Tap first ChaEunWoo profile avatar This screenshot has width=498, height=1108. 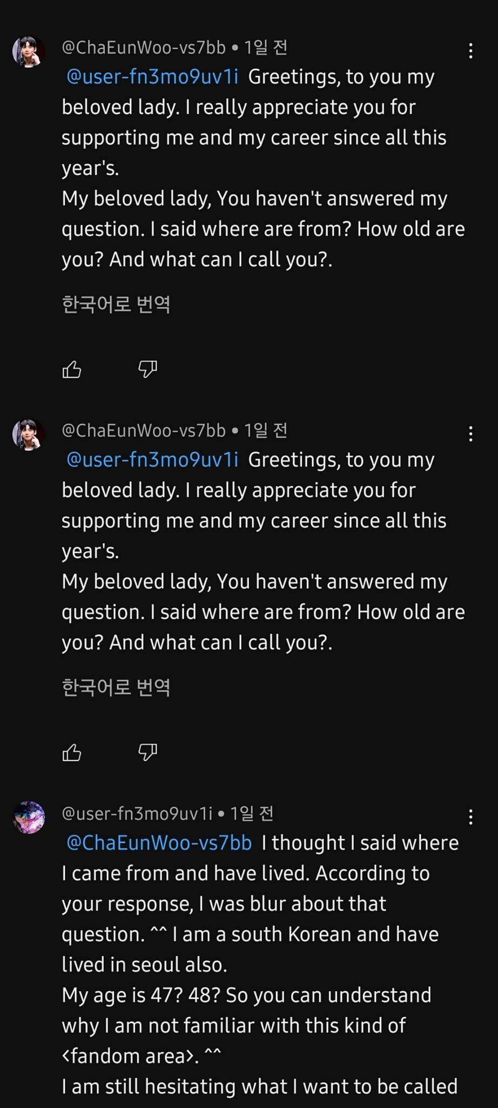pyautogui.click(x=29, y=52)
